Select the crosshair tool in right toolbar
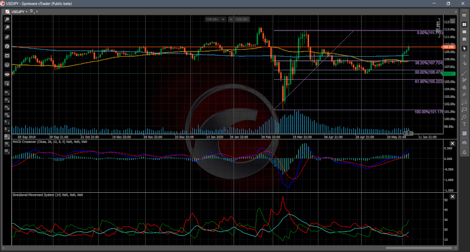Image resolution: width=470 pixels, height=252 pixels. click(x=464, y=55)
